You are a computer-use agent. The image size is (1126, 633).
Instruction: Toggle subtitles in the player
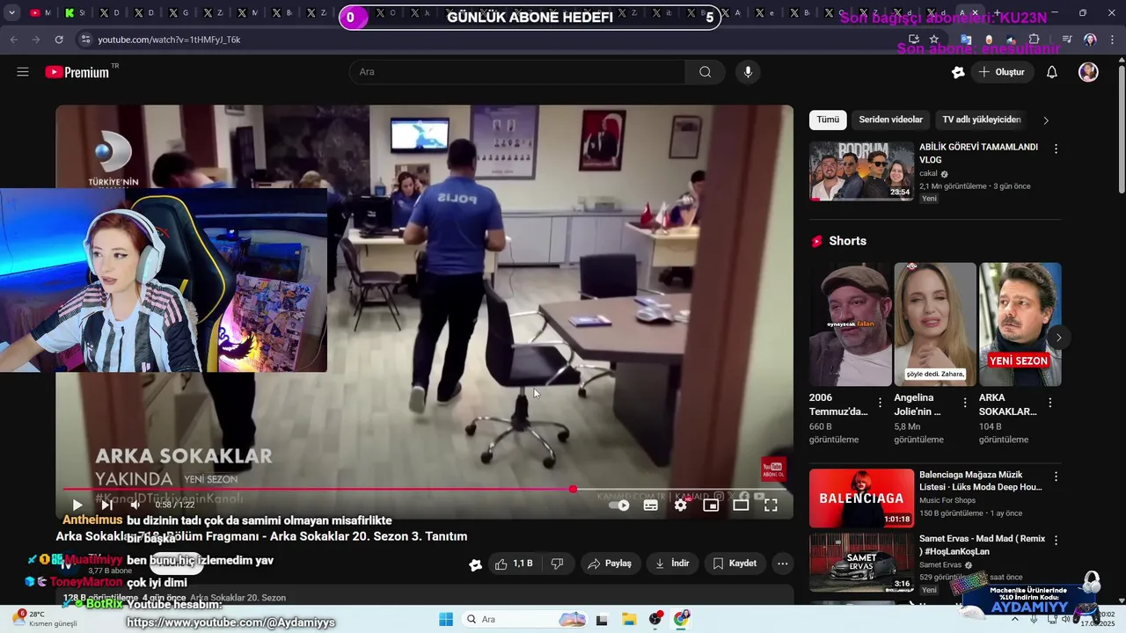pos(651,505)
